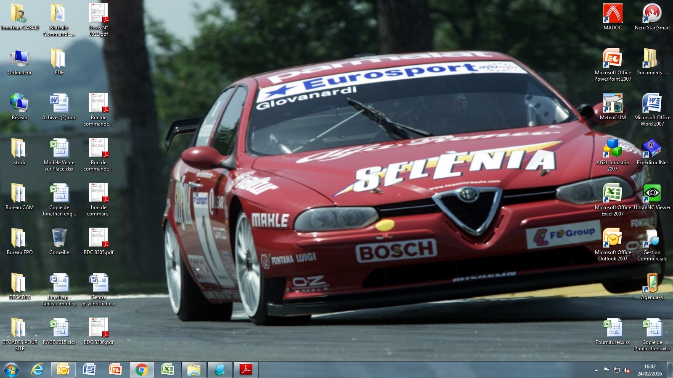Open the Documents_... shortcut folder
The width and height of the screenshot is (673, 378).
pos(652,62)
